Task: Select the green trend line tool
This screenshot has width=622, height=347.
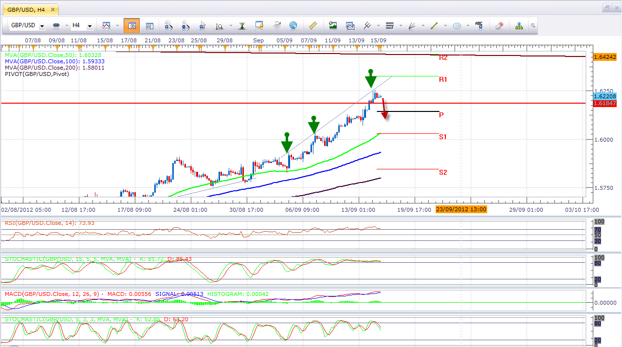Action: pos(434,25)
